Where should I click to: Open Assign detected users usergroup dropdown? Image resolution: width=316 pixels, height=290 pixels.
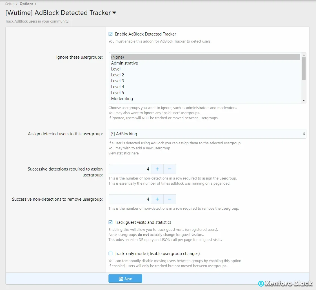click(x=207, y=134)
